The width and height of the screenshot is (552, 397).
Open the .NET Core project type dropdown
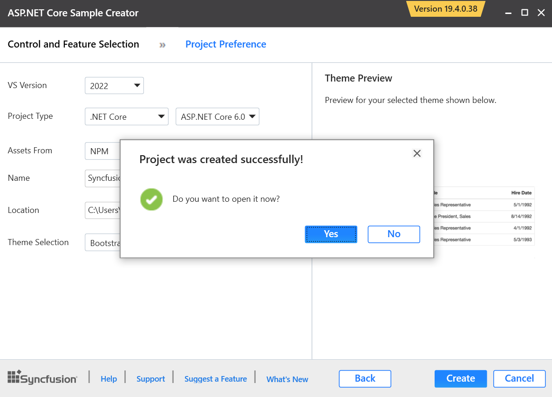click(126, 116)
